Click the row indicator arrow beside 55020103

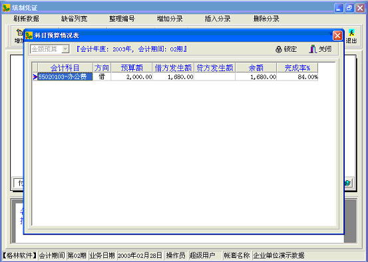pyautogui.click(x=35, y=76)
